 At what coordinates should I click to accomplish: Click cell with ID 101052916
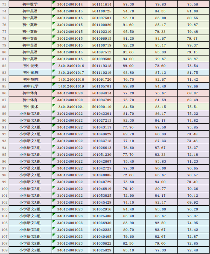pyautogui.click(x=102, y=209)
